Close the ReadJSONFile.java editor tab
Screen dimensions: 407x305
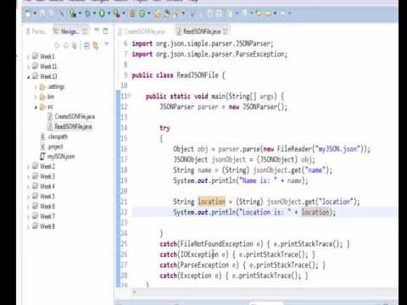point(226,31)
